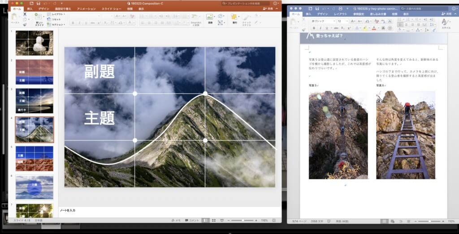This screenshot has width=459, height=234.
Task: Open コメント in PowerPoint status bar
Action: (192, 220)
